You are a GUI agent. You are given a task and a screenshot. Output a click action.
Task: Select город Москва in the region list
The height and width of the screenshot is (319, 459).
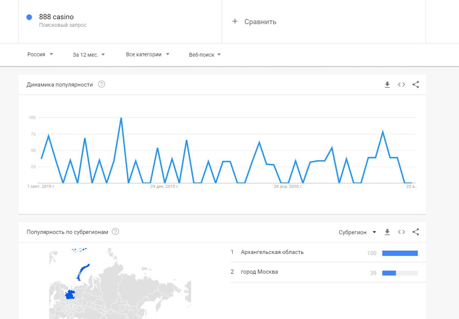[x=259, y=272]
